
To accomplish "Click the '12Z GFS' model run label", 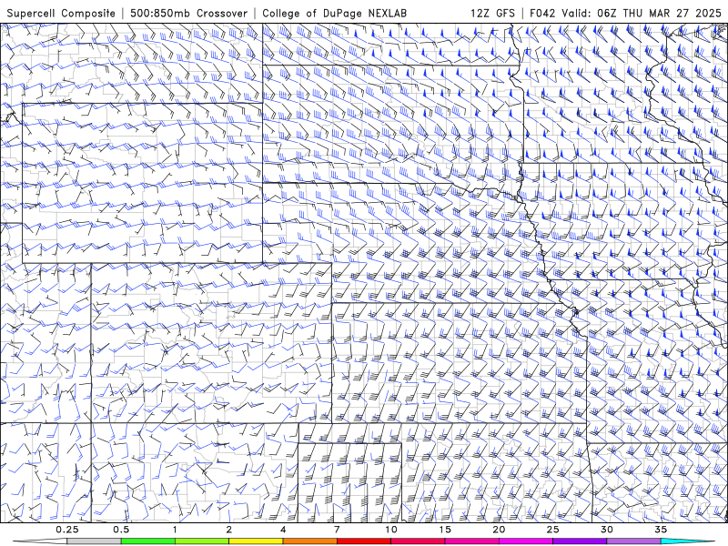I will pos(492,13).
